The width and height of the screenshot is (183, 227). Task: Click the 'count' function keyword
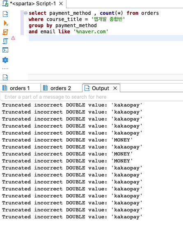click(x=107, y=13)
